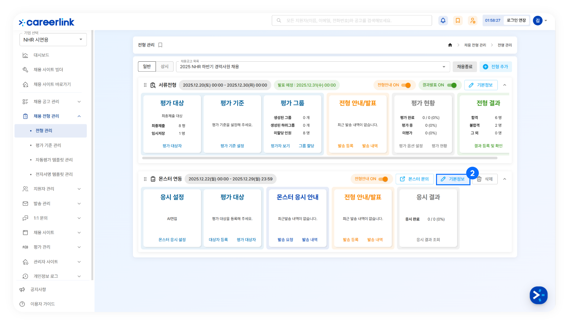569x325 pixels.
Task: Click the 삭제 trash button
Action: pyautogui.click(x=485, y=179)
